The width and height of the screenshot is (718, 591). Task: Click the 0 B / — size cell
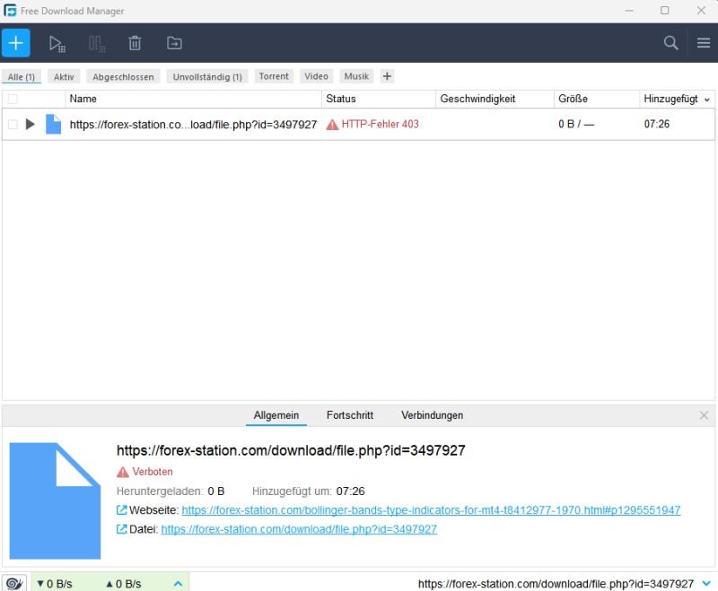click(576, 125)
